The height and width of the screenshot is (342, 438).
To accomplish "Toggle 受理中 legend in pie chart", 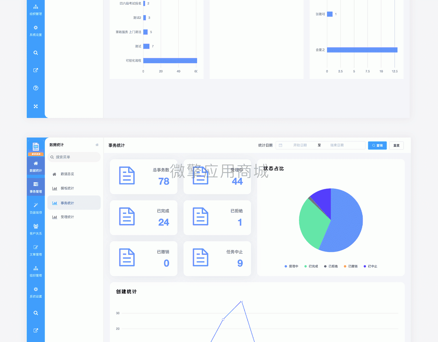I will (x=291, y=266).
